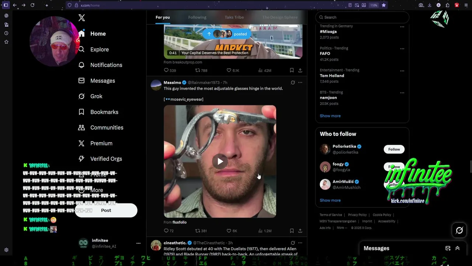472x266 pixels.
Task: Open Verified Orgs page
Action: (100, 159)
